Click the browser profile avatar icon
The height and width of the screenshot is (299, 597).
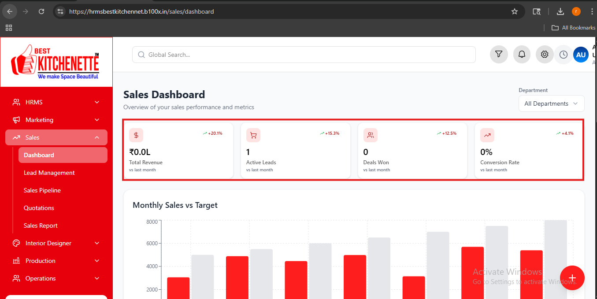coord(576,11)
